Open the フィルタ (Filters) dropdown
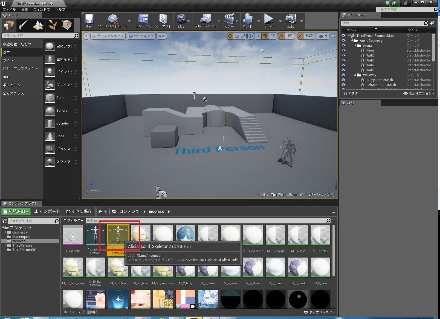The height and width of the screenshot is (319, 440). (73, 220)
